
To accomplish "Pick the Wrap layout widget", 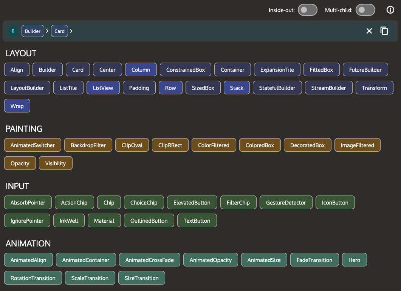I will click(17, 106).
